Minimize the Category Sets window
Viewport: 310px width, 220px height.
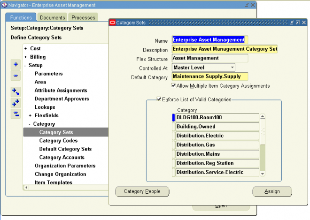coord(292,23)
